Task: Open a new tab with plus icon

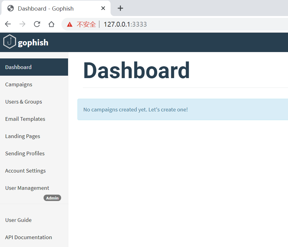Action: 120,8
